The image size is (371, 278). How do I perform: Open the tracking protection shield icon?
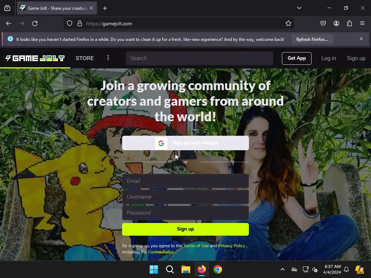(69, 24)
